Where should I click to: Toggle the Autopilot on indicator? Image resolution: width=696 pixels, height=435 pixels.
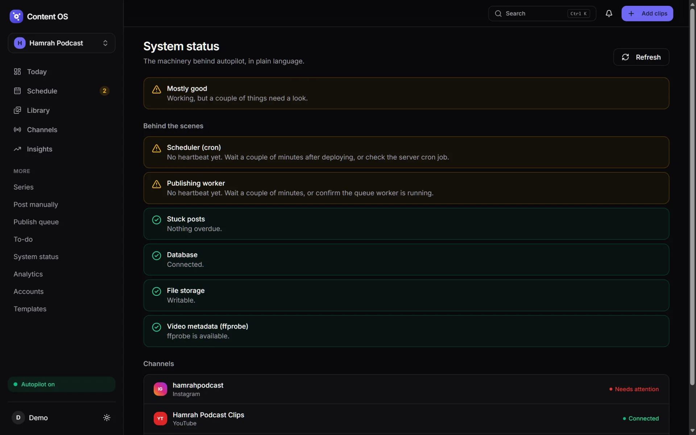[x=62, y=384]
